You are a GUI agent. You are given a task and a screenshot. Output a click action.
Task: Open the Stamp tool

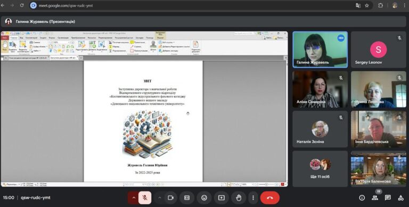(153, 46)
